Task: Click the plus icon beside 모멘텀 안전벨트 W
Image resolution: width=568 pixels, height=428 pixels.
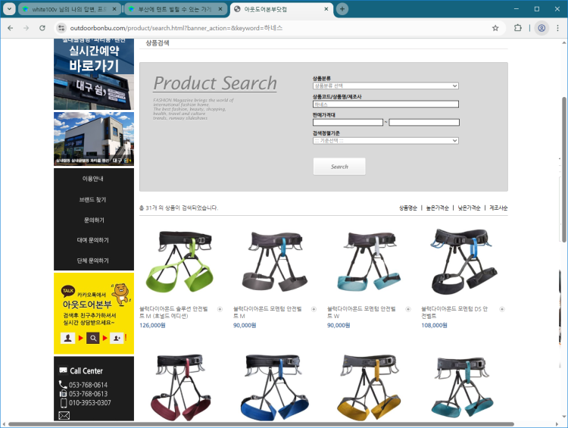Action: (408, 309)
